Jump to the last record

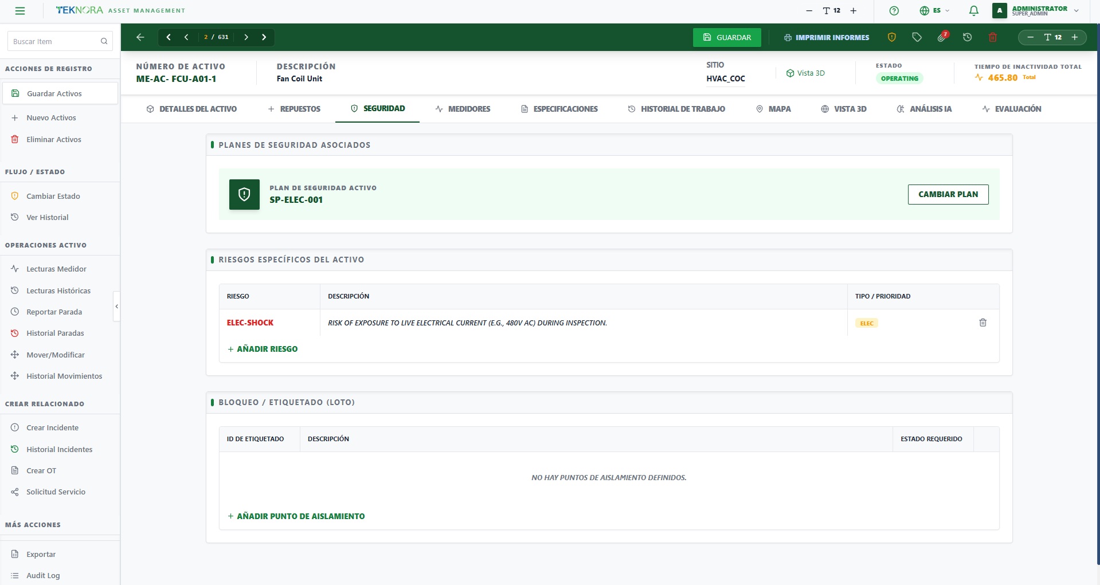click(264, 37)
